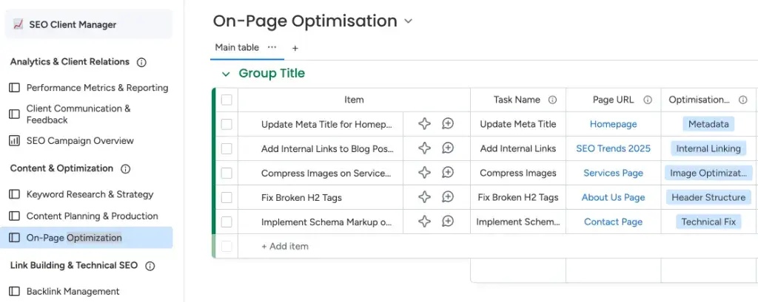Switch to the Main table tab
The image size is (758, 302).
[x=237, y=47]
